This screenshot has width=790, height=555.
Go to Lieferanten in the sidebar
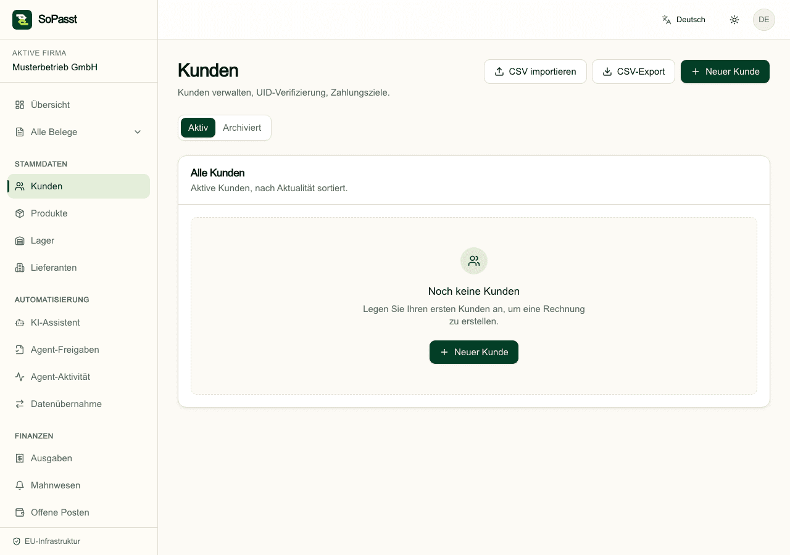(x=79, y=268)
